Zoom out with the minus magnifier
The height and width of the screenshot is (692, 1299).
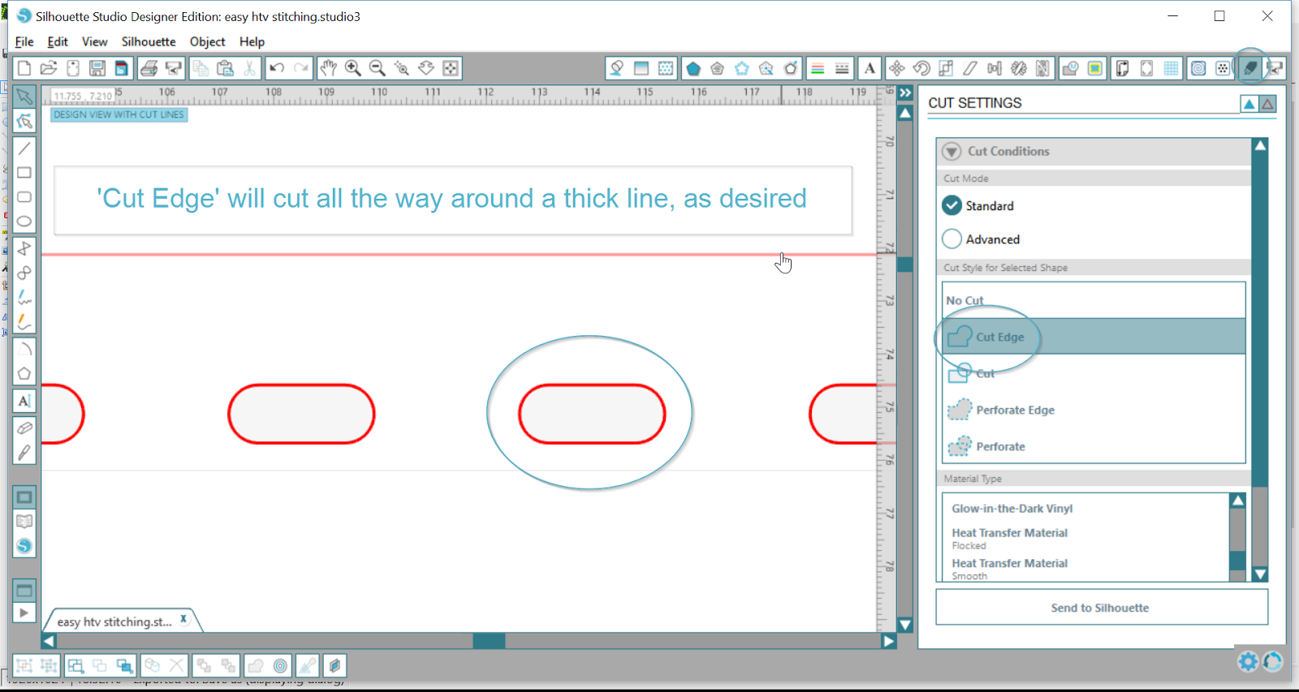[x=377, y=68]
